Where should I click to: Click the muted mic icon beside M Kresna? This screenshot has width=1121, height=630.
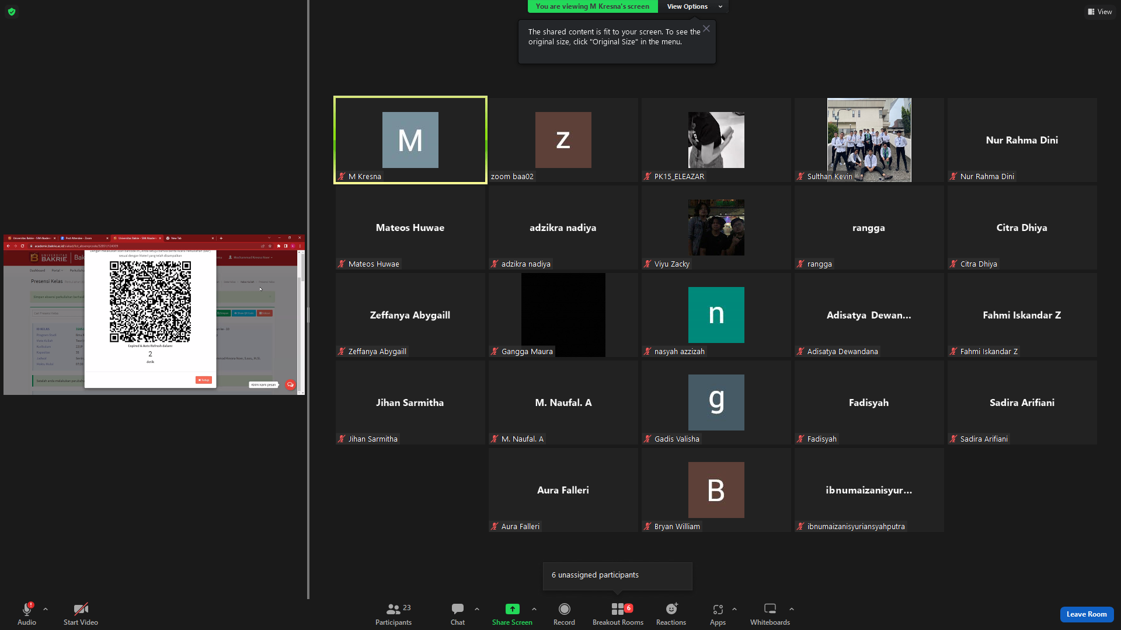point(342,176)
